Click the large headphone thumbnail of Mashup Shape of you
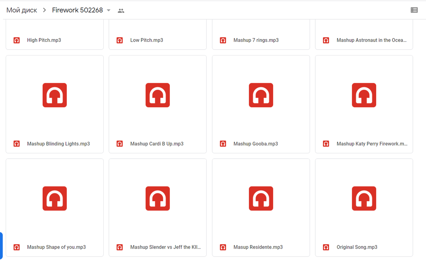The height and width of the screenshot is (260, 426). (55, 198)
